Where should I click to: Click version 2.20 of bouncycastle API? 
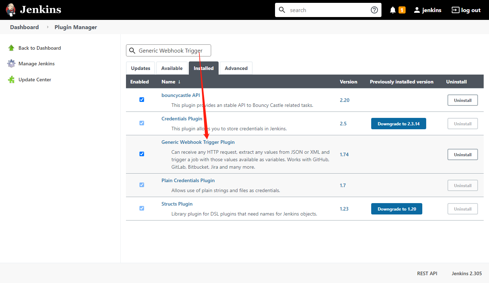click(x=345, y=100)
